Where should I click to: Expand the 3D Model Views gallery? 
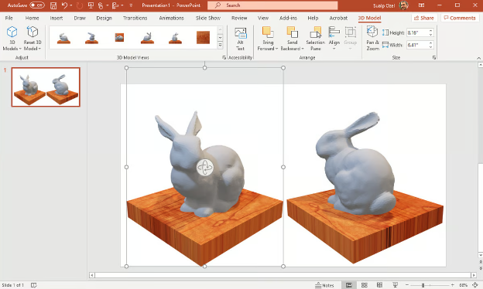click(220, 45)
